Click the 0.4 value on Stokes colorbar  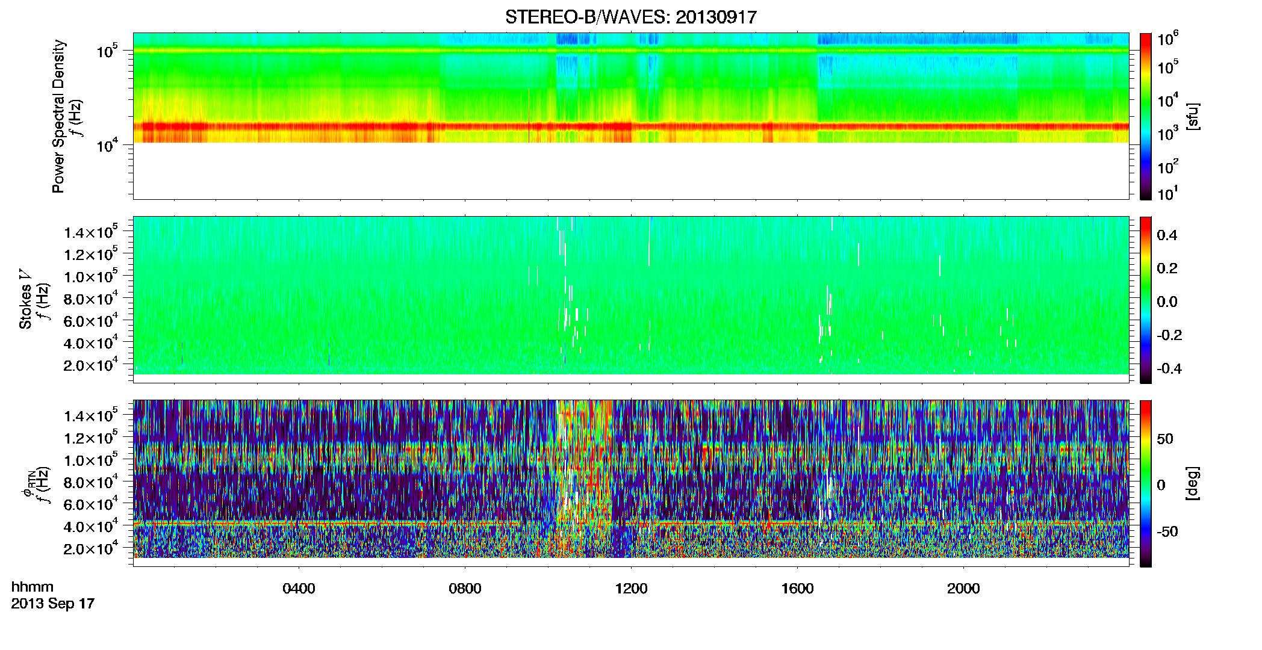tap(1167, 235)
